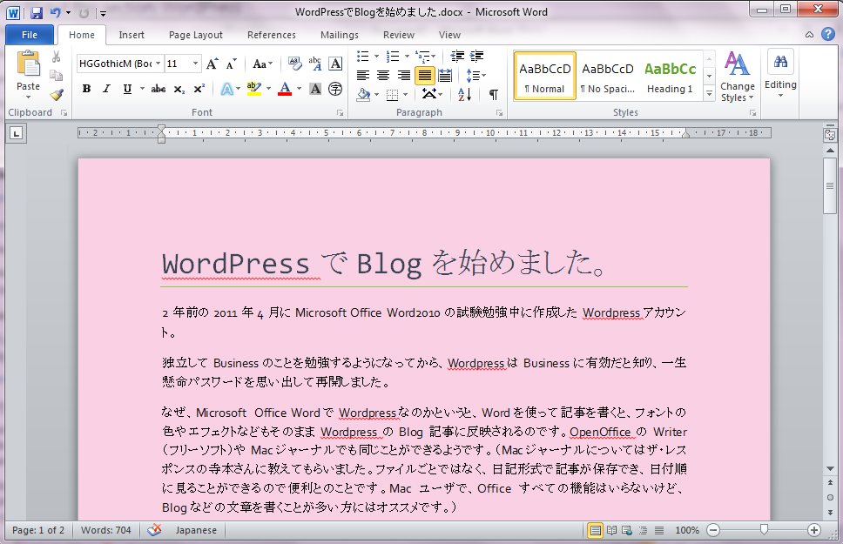Click the Format Painter brush icon
843x544 pixels.
[x=57, y=95]
